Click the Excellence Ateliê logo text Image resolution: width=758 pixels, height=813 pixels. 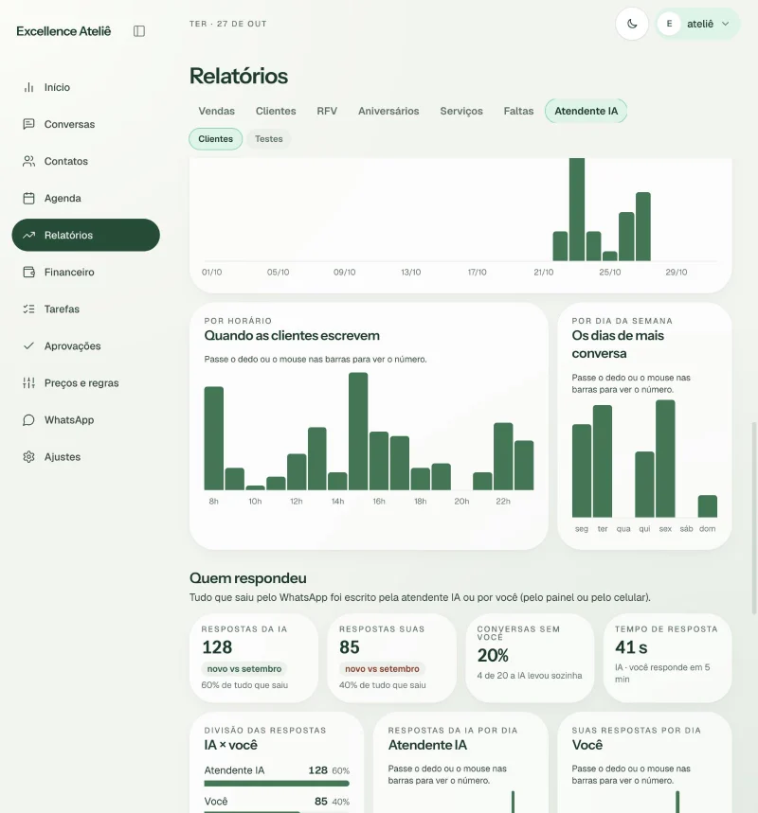pyautogui.click(x=63, y=31)
